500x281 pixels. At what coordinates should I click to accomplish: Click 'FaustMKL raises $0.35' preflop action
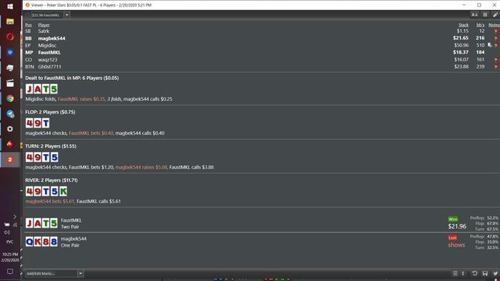(81, 99)
